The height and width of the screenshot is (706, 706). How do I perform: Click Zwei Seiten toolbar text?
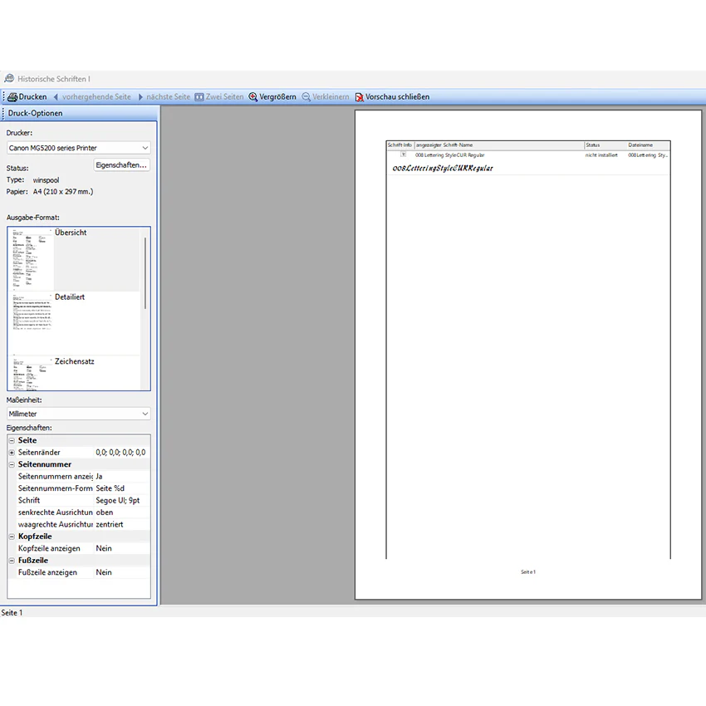(x=224, y=97)
